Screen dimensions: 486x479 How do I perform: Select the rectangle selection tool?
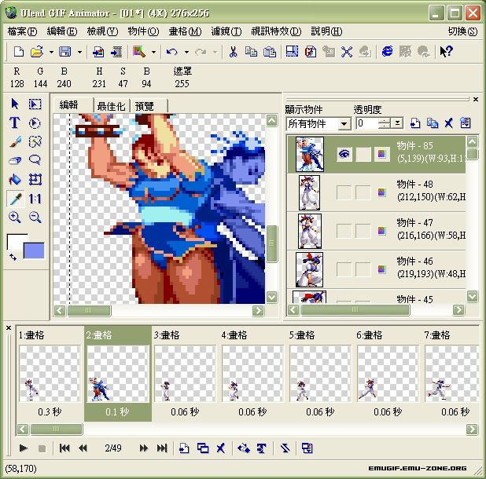tap(35, 104)
